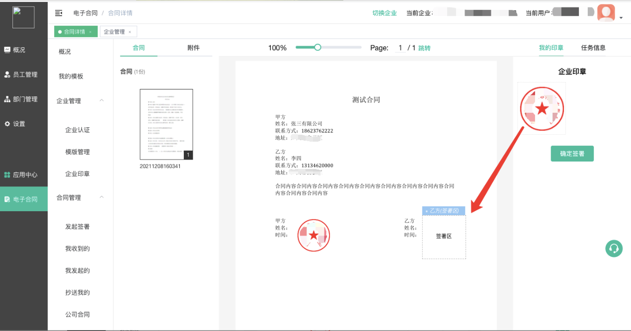631x331 pixels.
Task: Switch to the 附件 tab
Action: coord(193,48)
